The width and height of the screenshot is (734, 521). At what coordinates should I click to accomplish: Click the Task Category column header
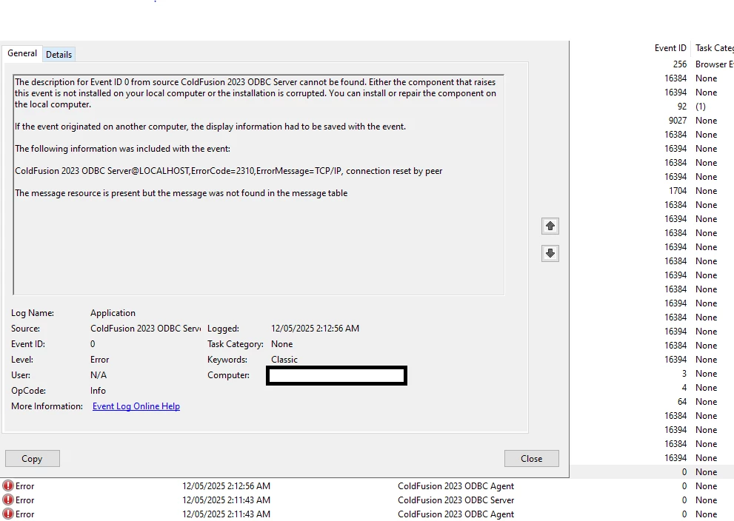[x=714, y=47]
